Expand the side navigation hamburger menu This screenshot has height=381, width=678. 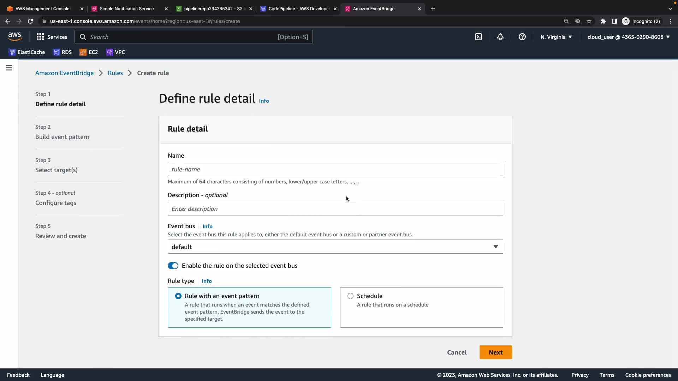9,68
